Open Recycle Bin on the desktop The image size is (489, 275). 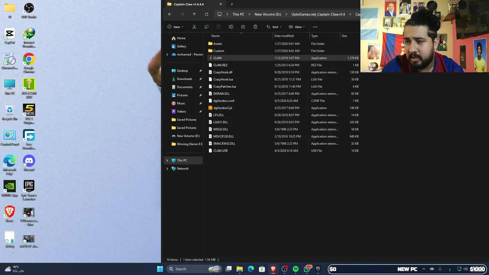[x=10, y=113]
